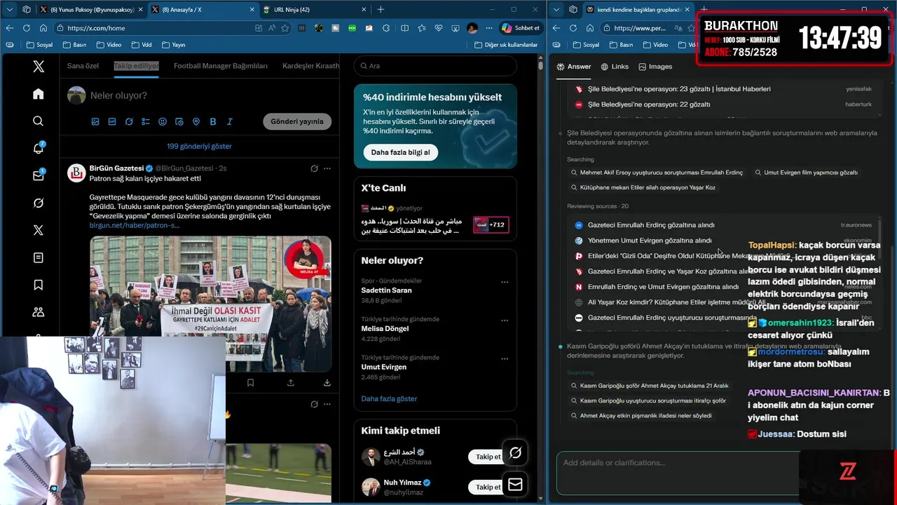Click Daha fazla göster link
Screen dimensions: 897x505
[x=389, y=398]
